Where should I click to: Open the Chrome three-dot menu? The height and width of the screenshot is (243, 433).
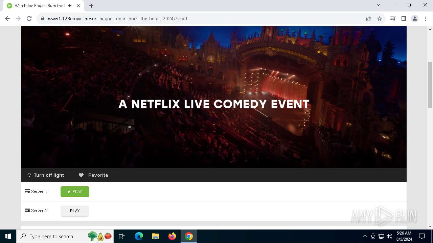pyautogui.click(x=425, y=19)
